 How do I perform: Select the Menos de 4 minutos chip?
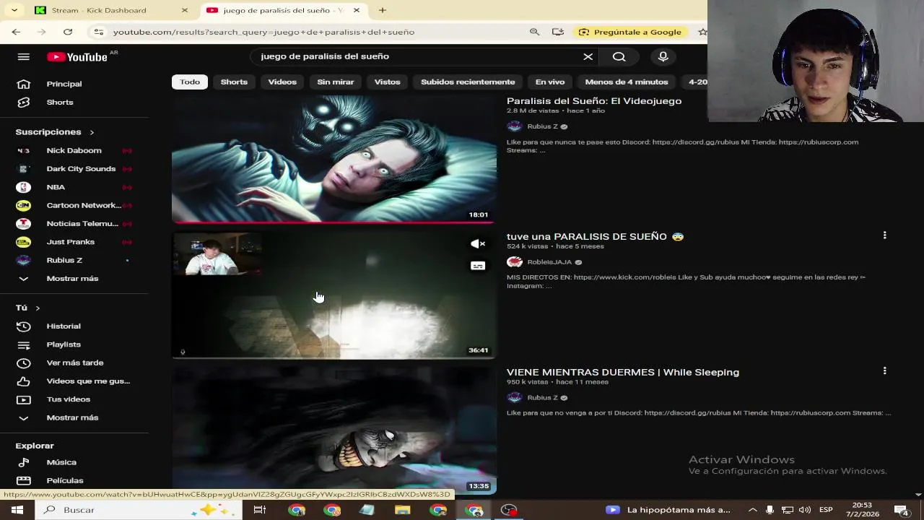pos(627,82)
